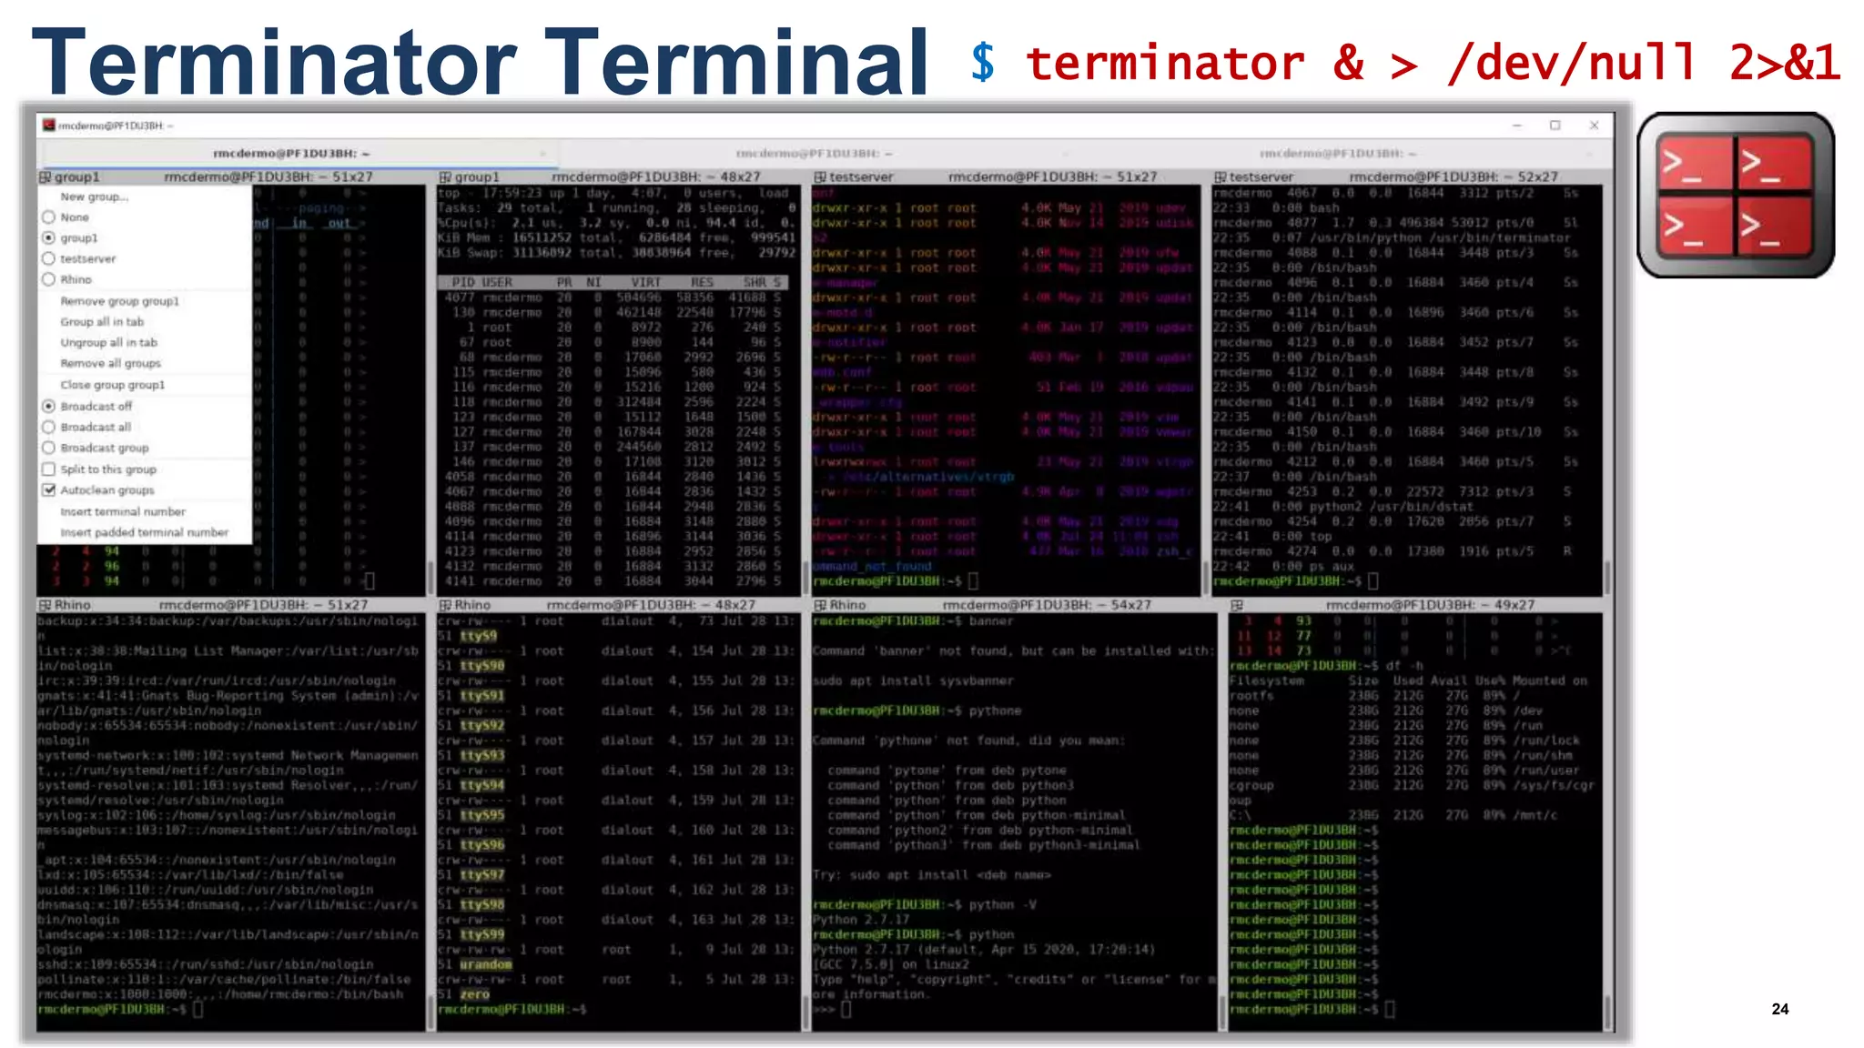Click scrollbar of Rhino 51x27 terminal

431,1012
